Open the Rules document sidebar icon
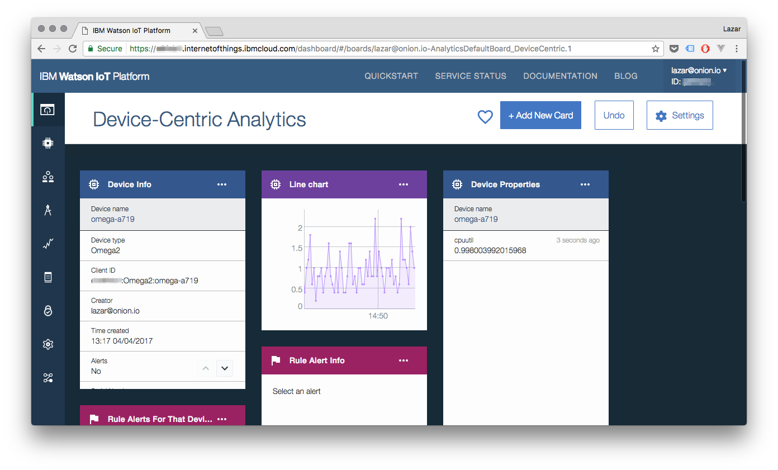 coord(48,277)
